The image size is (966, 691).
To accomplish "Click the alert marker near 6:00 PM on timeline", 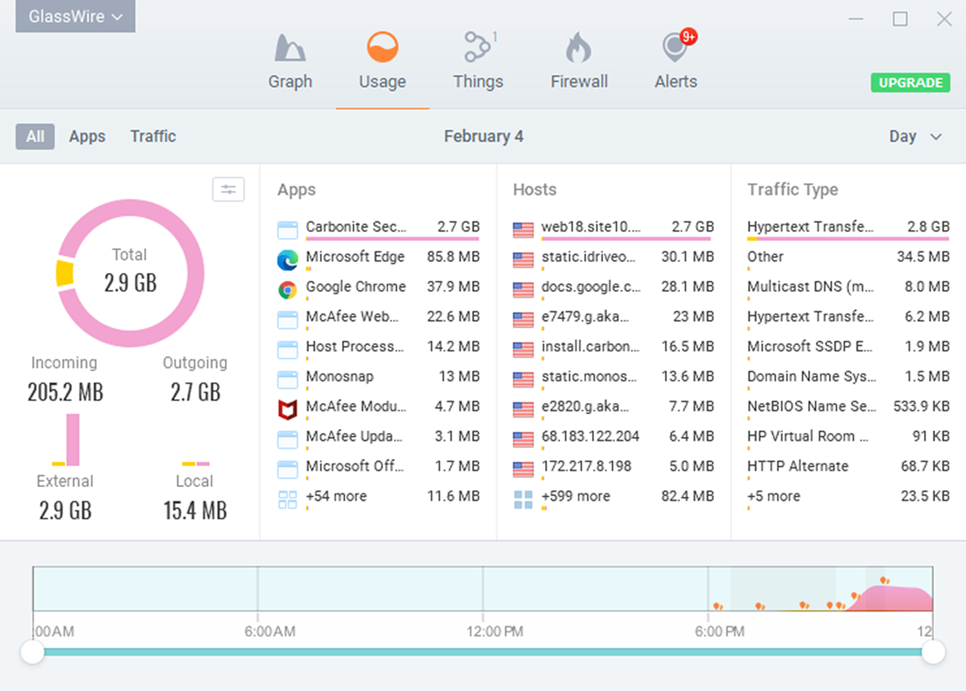I will pos(718,606).
